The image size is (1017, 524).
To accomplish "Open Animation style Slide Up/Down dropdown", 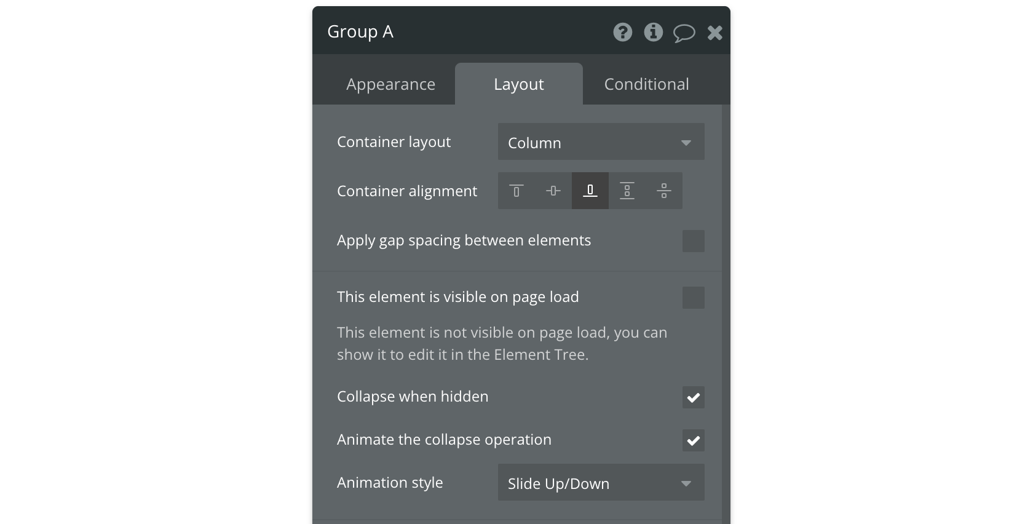I will click(x=601, y=483).
